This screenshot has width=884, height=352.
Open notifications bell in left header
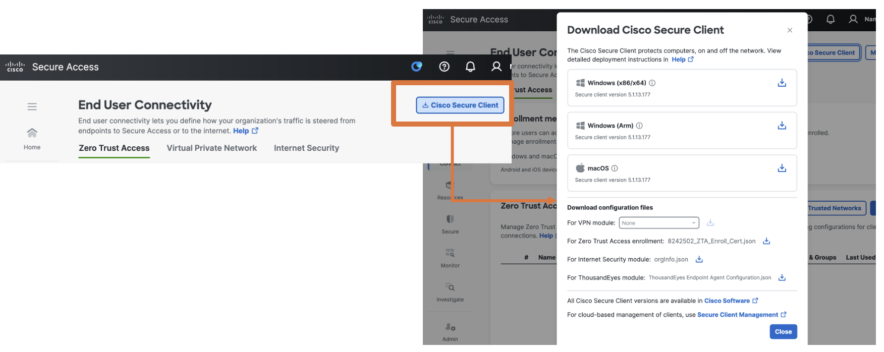pyautogui.click(x=470, y=67)
